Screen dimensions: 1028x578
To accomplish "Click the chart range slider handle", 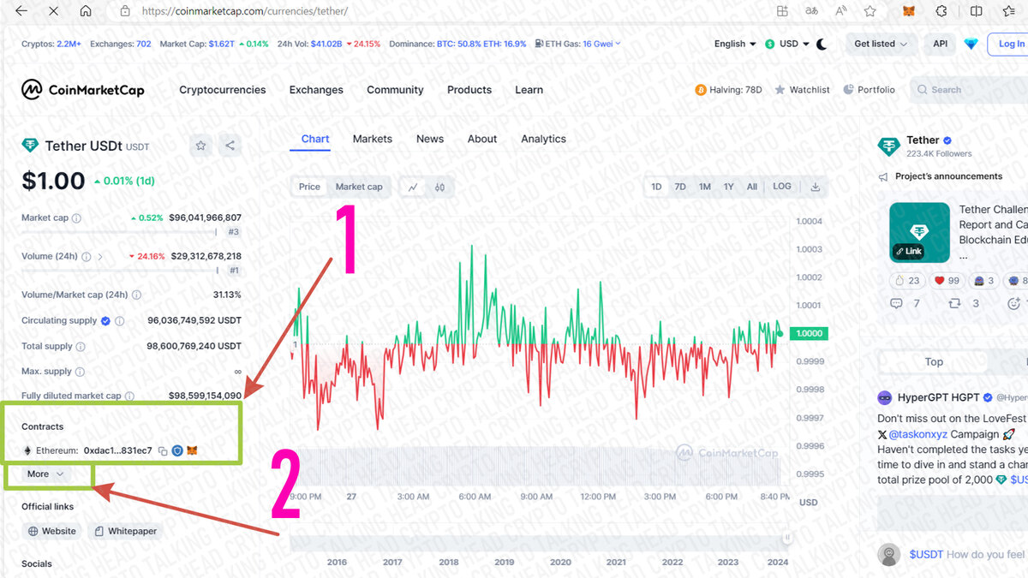I will click(787, 538).
